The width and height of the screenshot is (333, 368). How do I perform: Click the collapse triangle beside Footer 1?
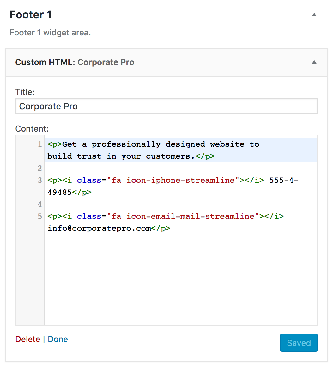pyautogui.click(x=314, y=15)
